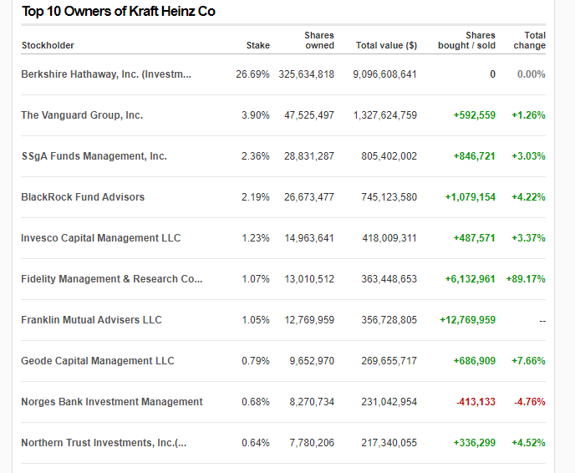Select shares owned value 325,634,818
This screenshot has width=575, height=473.
pyautogui.click(x=307, y=74)
